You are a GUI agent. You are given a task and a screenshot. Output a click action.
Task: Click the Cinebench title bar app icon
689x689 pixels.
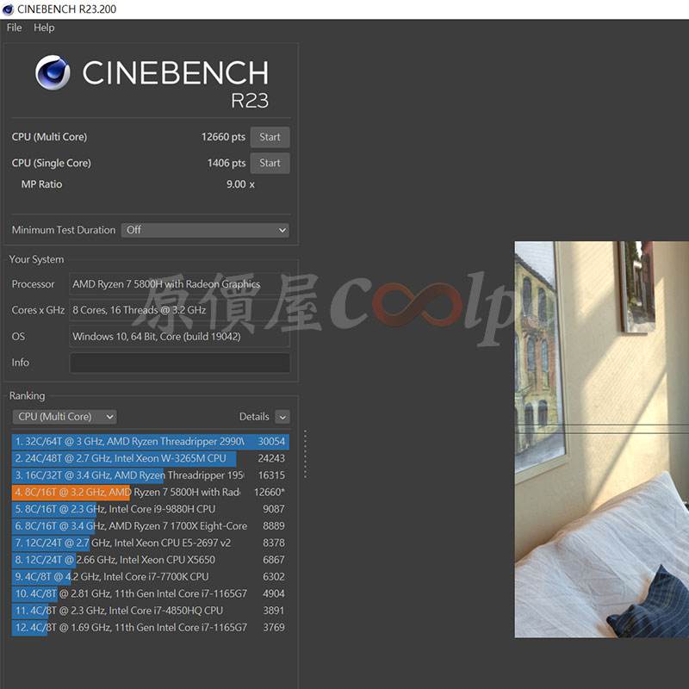(8, 9)
